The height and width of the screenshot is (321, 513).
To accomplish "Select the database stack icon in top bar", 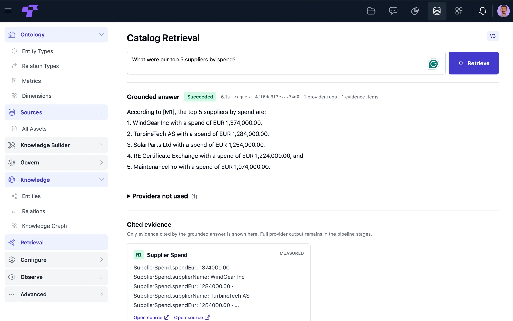I will [x=437, y=11].
